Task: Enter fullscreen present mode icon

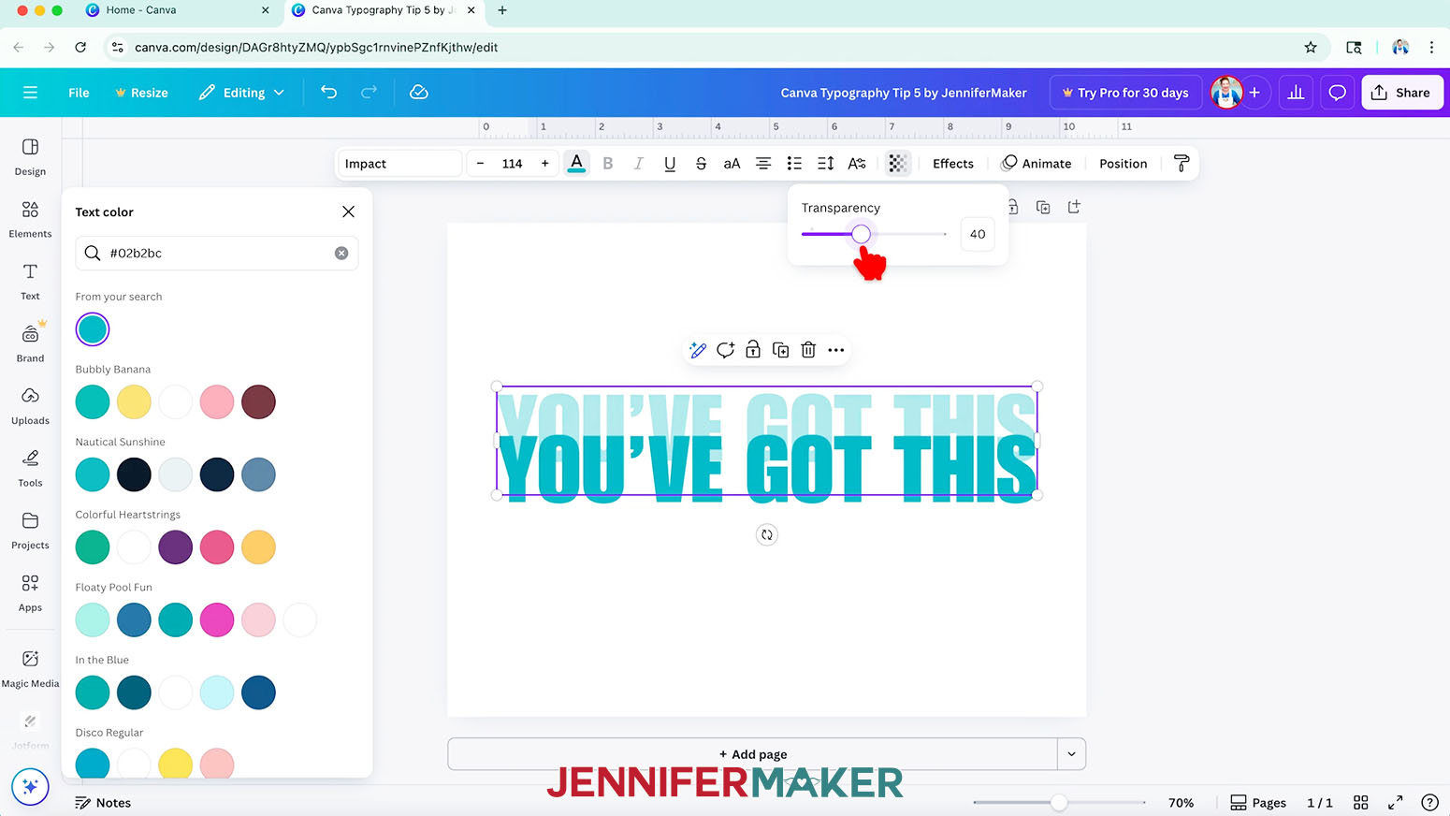Action: [1395, 802]
